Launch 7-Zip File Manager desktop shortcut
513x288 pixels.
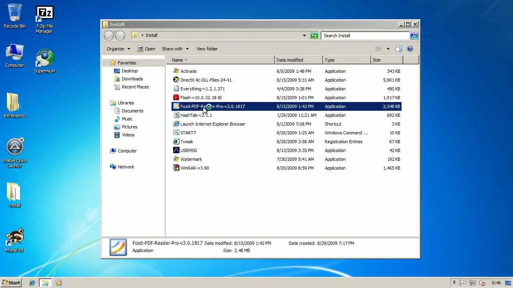(44, 19)
